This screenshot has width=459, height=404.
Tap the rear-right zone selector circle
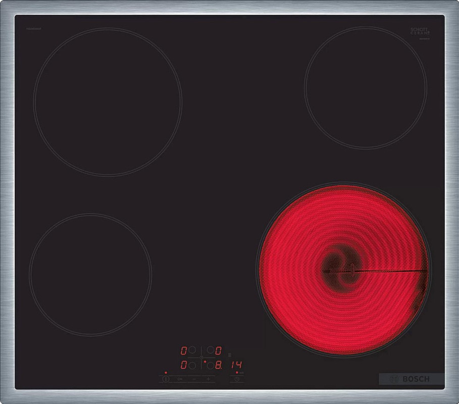click(210, 350)
